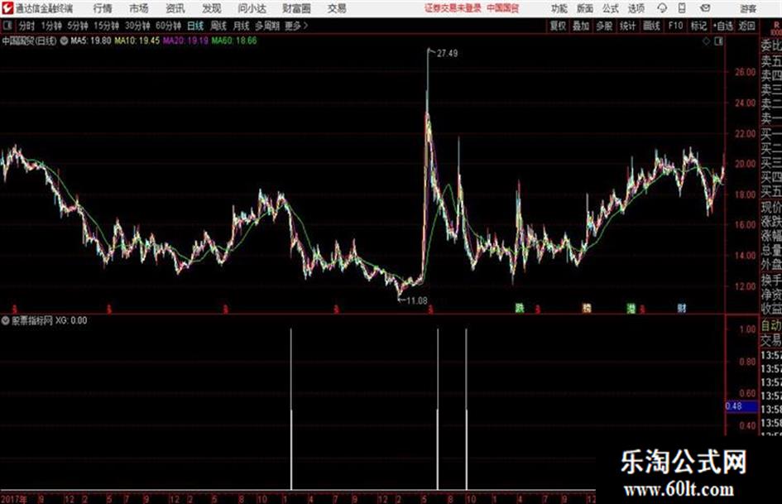
Task: Click the 证券交易未登录 login link
Action: (x=453, y=8)
